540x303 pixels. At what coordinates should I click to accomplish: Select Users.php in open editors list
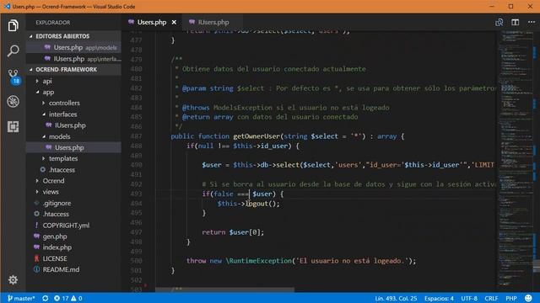(73, 47)
